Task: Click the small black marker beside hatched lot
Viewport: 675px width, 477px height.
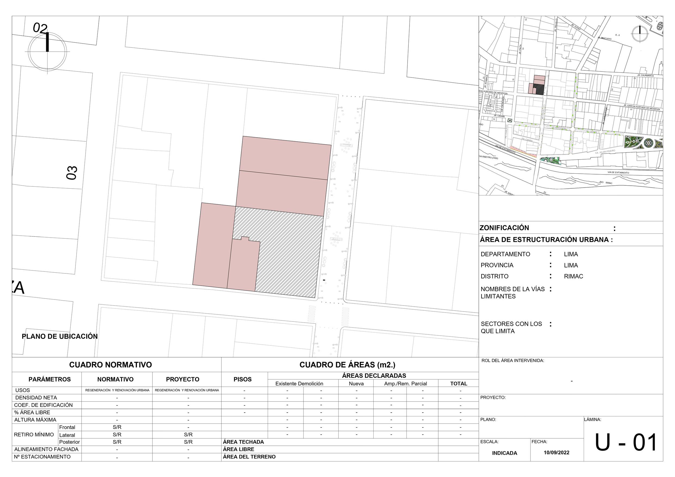Action: tap(324, 280)
